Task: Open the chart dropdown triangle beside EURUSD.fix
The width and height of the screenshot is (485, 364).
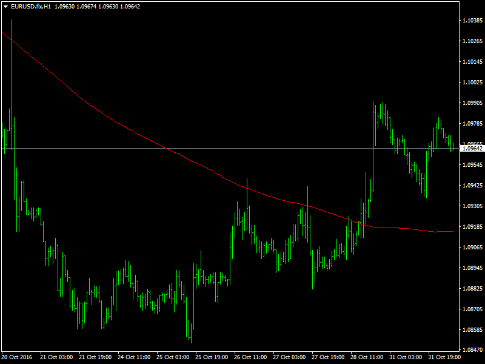Action: click(x=5, y=7)
